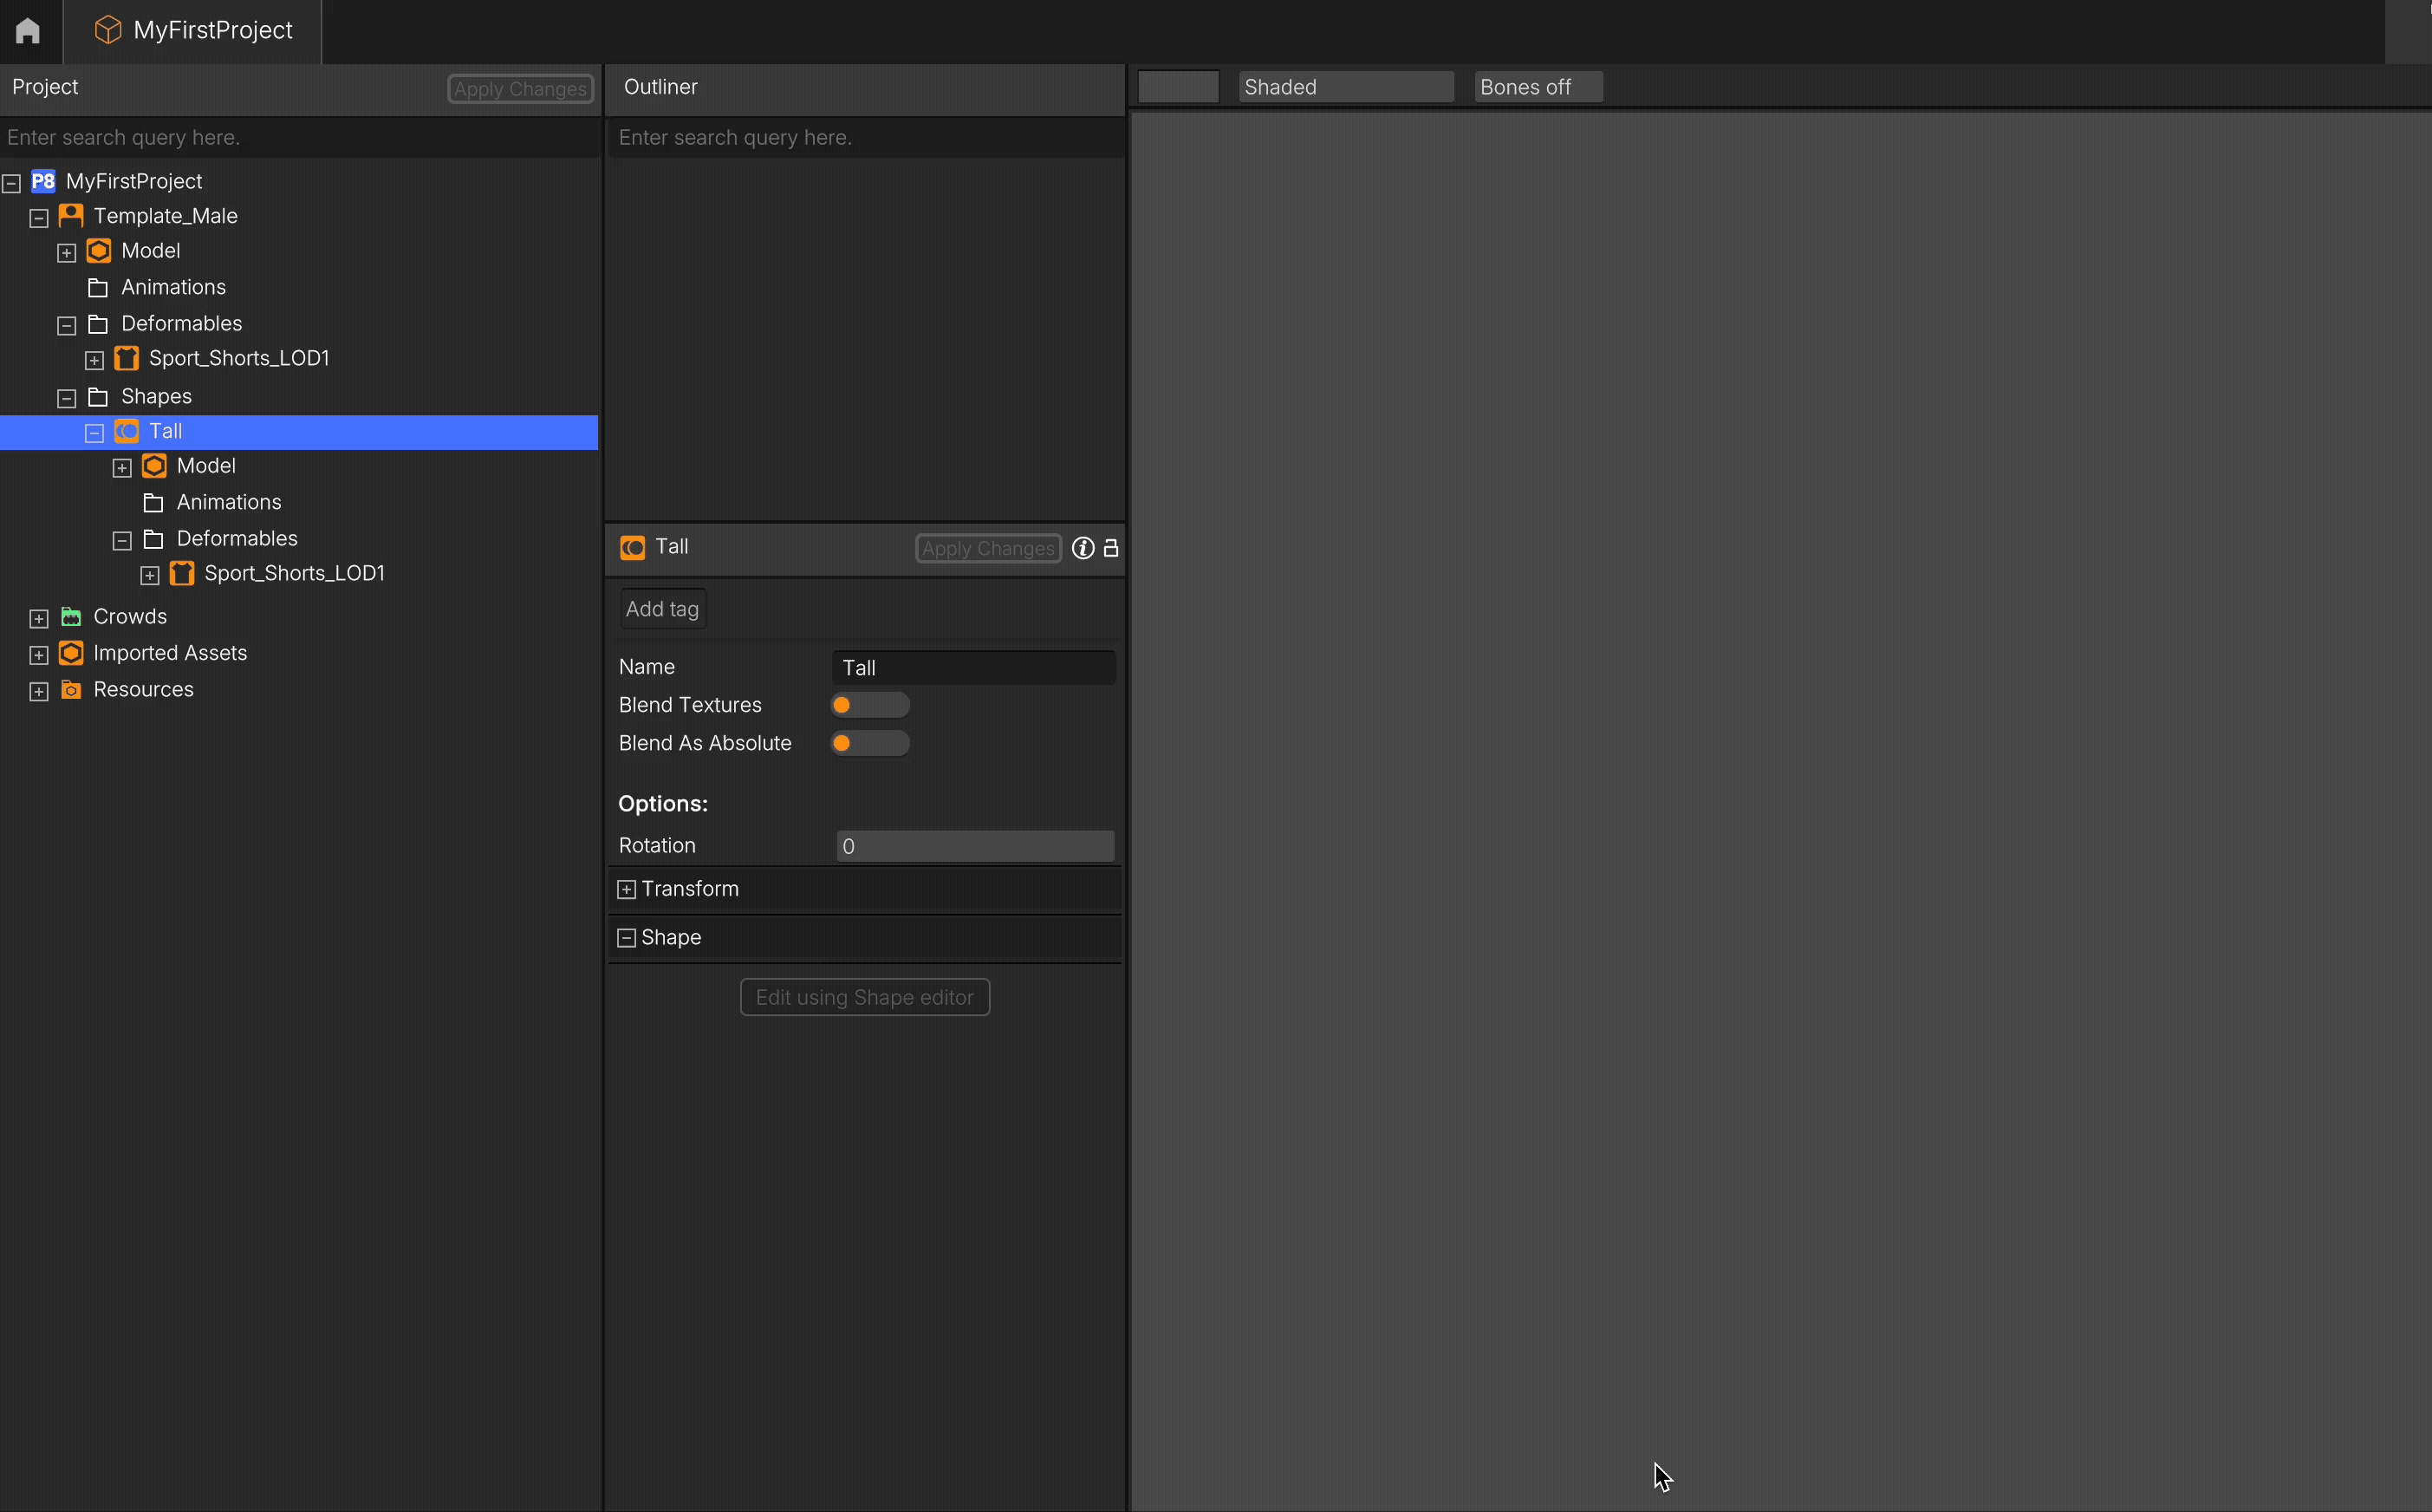
Task: Select the Crowds tree label
Action: point(130,617)
